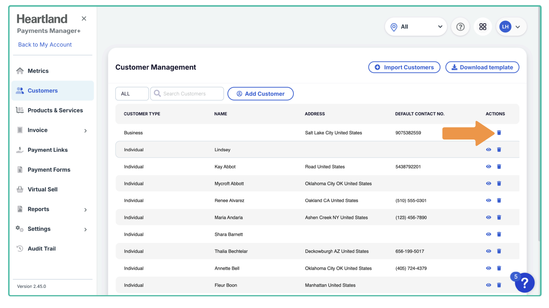Remove Annette Bell using trash icon
The image size is (549, 308).
[499, 268]
